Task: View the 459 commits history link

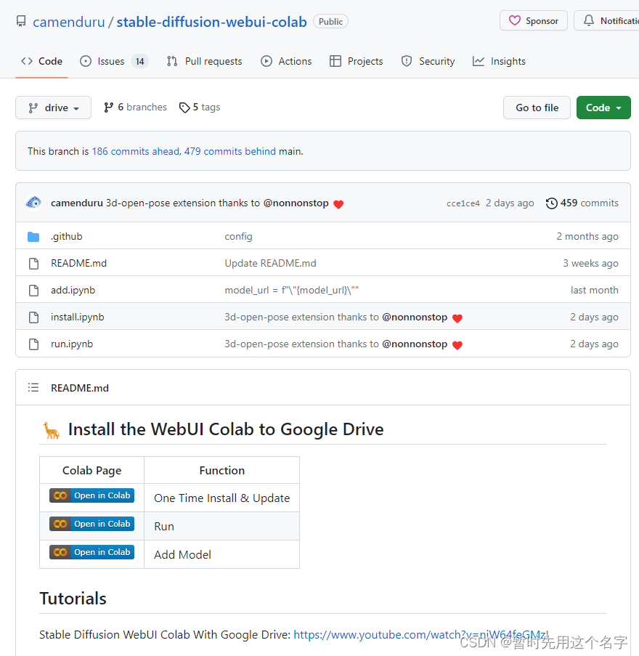Action: click(582, 203)
